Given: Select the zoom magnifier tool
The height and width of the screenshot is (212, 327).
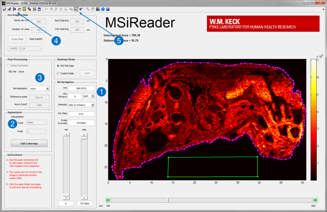Looking at the screenshot, I should (x=87, y=9).
